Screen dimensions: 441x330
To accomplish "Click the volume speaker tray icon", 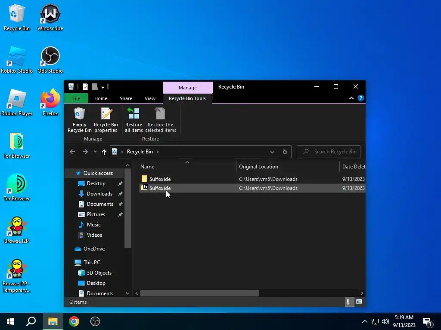I will pos(385,321).
